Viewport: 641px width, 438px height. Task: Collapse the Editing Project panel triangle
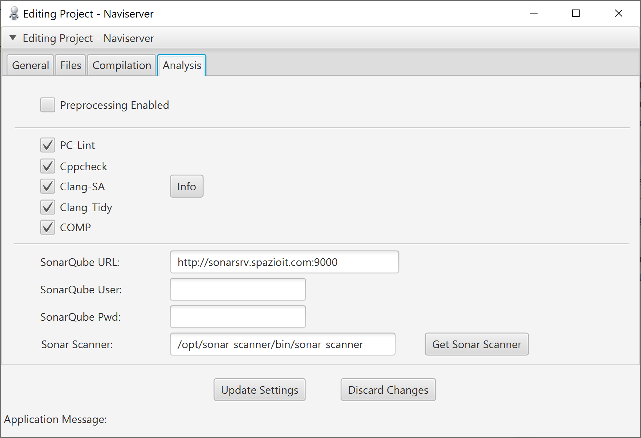click(x=13, y=38)
